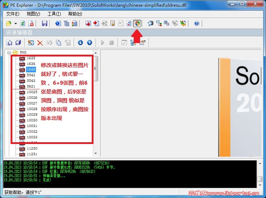Select PNG resource 10025
The height and width of the screenshot is (198, 266).
(32, 92)
